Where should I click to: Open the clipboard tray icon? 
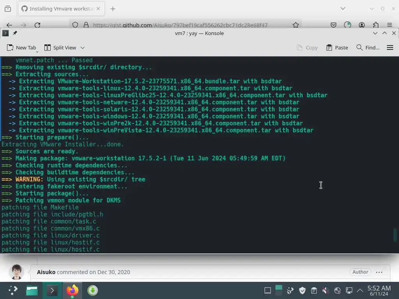314,290
